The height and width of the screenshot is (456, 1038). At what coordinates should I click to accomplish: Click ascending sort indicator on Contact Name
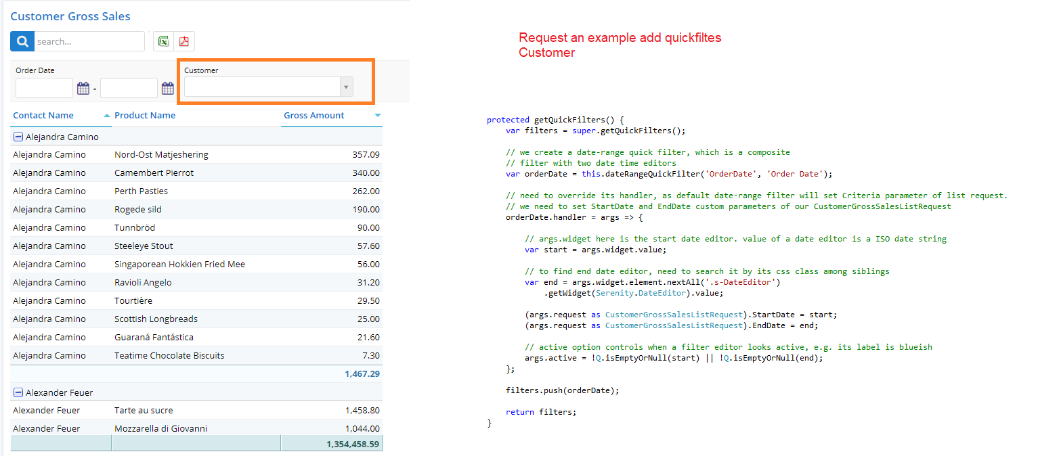pos(107,115)
